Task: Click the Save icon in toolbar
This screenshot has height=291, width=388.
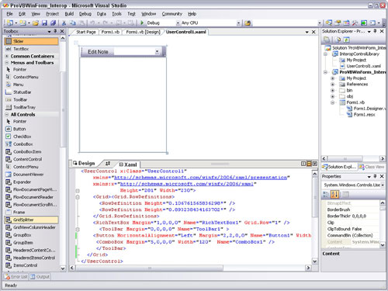Action: [44, 23]
